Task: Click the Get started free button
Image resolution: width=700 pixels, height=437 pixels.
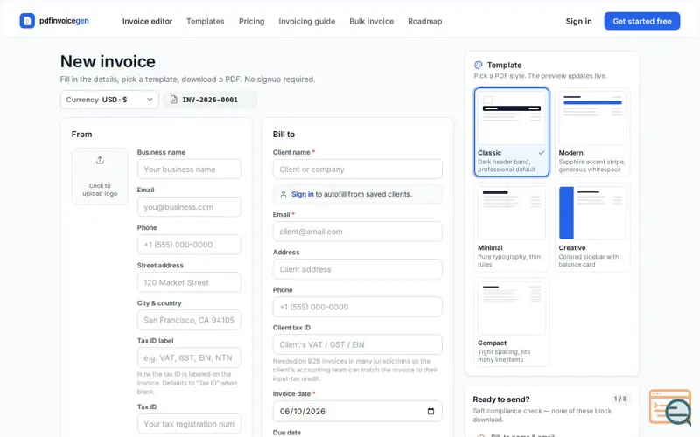Action: point(642,21)
